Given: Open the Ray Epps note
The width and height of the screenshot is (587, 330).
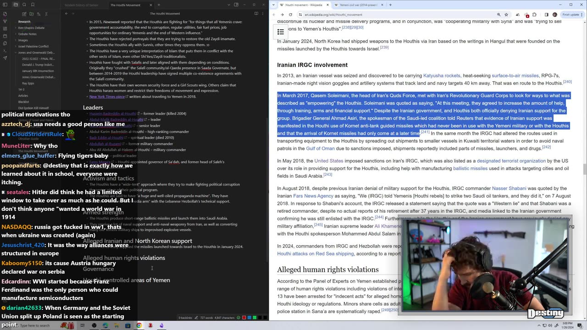Looking at the screenshot, I should [x=28, y=83].
